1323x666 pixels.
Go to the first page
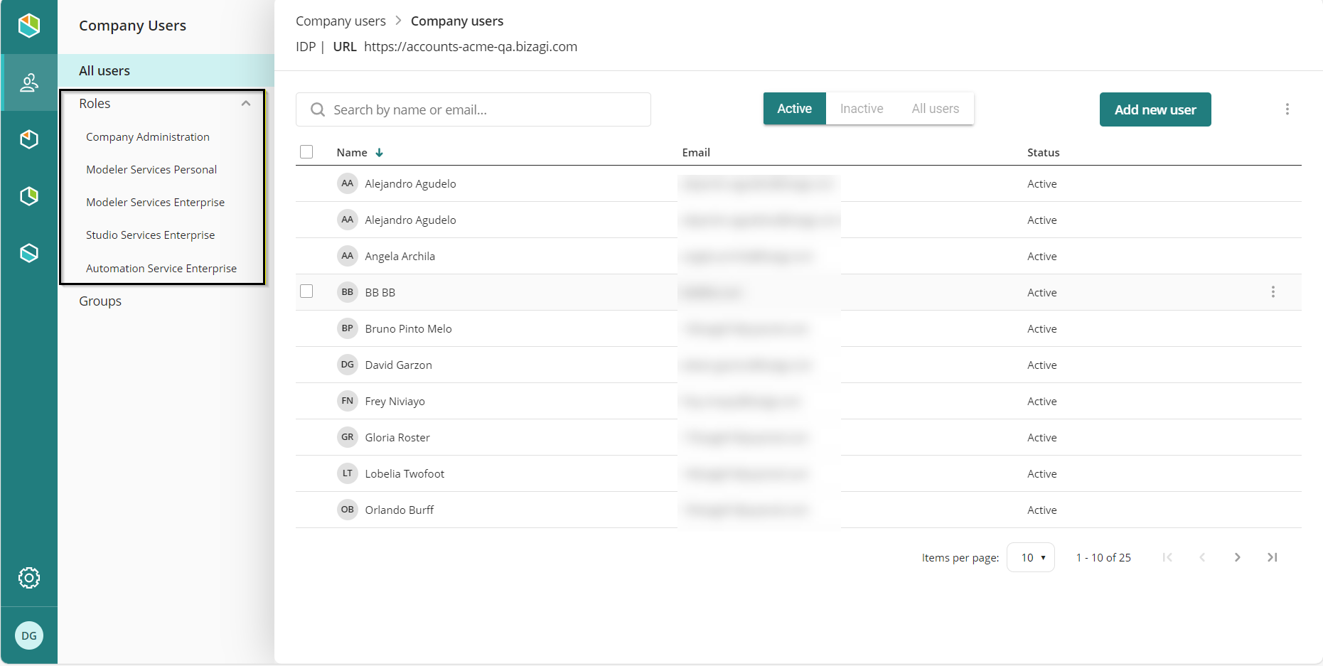1167,557
